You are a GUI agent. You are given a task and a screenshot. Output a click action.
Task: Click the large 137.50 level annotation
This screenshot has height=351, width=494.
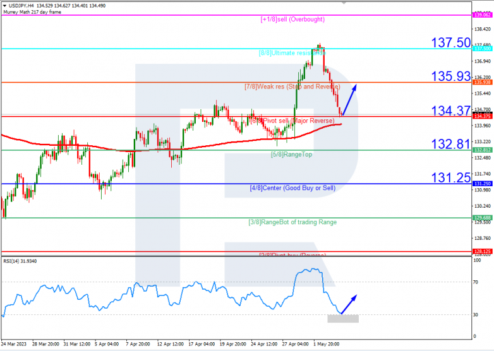[x=450, y=42]
